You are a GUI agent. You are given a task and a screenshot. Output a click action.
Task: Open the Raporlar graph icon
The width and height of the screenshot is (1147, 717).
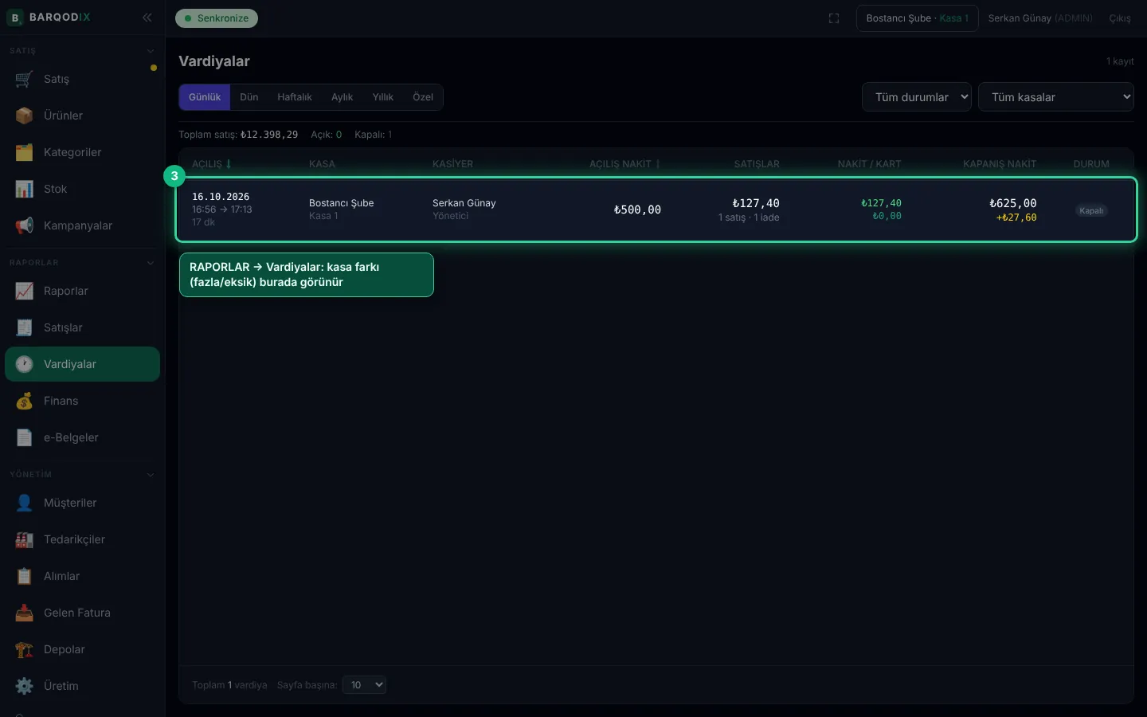[25, 291]
